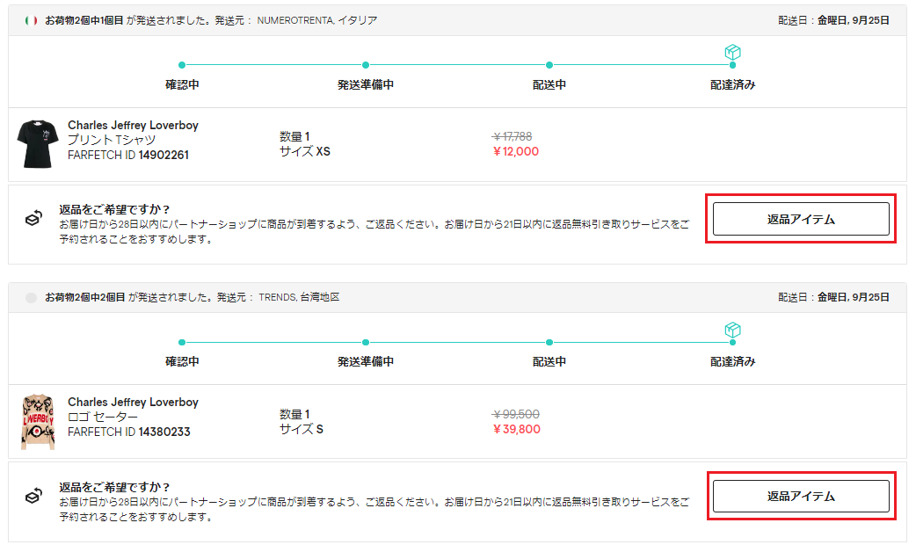
Task: Click the sale price ¥12,000
Action: tap(515, 151)
